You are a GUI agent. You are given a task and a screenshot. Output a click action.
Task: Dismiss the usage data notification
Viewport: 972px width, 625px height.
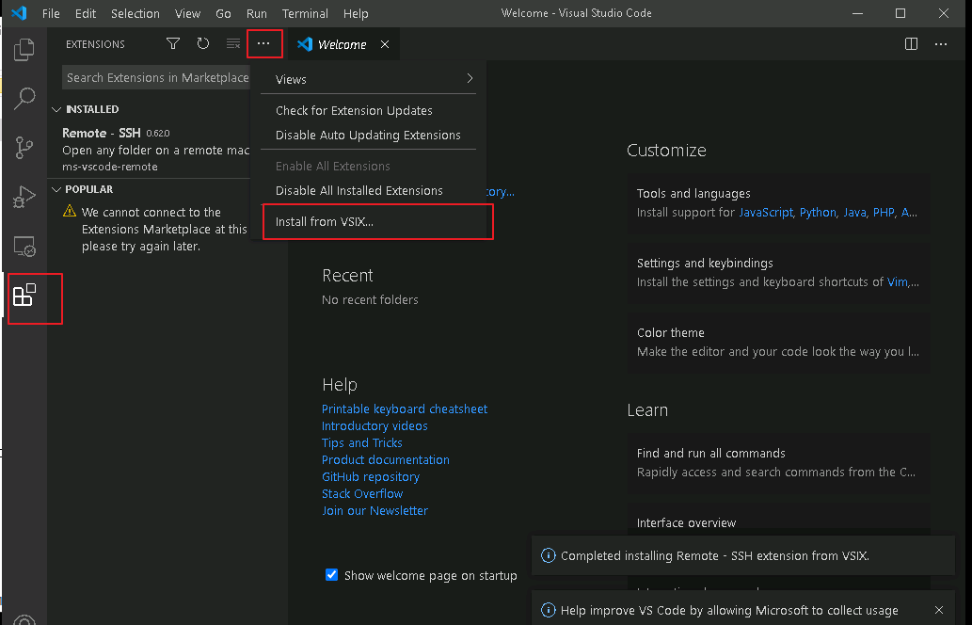939,610
